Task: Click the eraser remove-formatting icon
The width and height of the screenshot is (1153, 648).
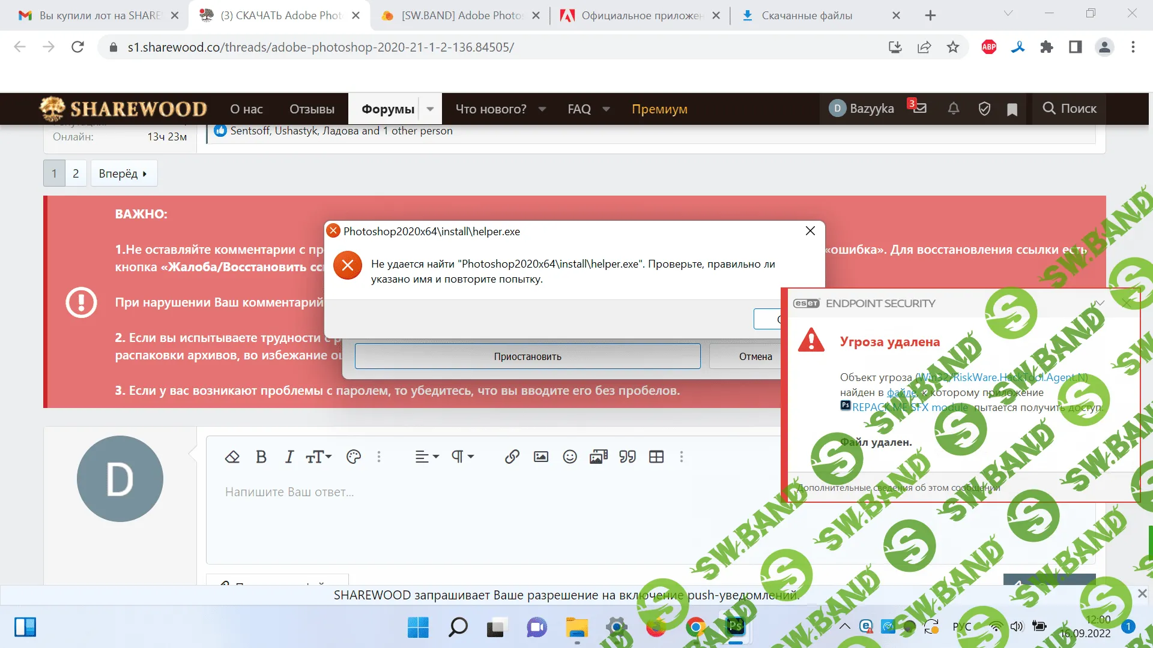Action: [x=232, y=457]
